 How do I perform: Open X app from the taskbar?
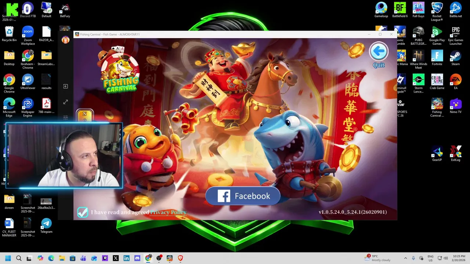coord(116,258)
